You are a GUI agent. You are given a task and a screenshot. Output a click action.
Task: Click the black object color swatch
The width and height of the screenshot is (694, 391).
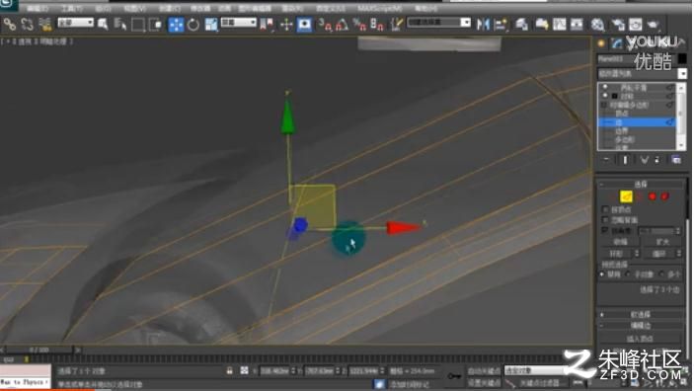click(682, 58)
